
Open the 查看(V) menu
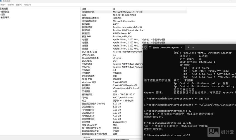click(19, 5)
